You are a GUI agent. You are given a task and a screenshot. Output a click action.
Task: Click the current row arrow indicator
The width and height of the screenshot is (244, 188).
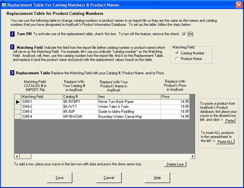tap(18, 102)
